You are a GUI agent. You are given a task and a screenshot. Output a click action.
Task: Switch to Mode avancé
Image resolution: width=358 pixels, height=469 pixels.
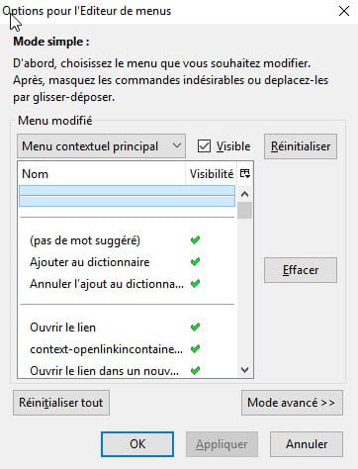click(x=292, y=403)
